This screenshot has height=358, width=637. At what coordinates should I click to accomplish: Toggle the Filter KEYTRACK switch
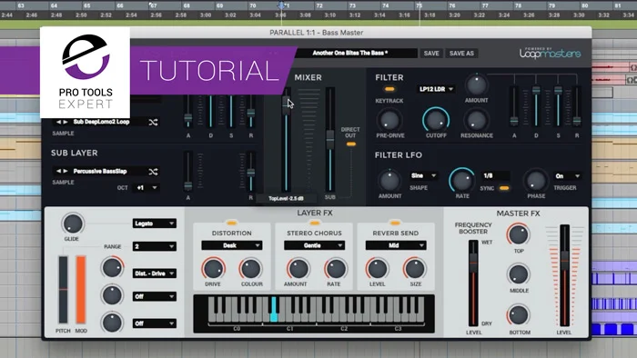pos(389,89)
